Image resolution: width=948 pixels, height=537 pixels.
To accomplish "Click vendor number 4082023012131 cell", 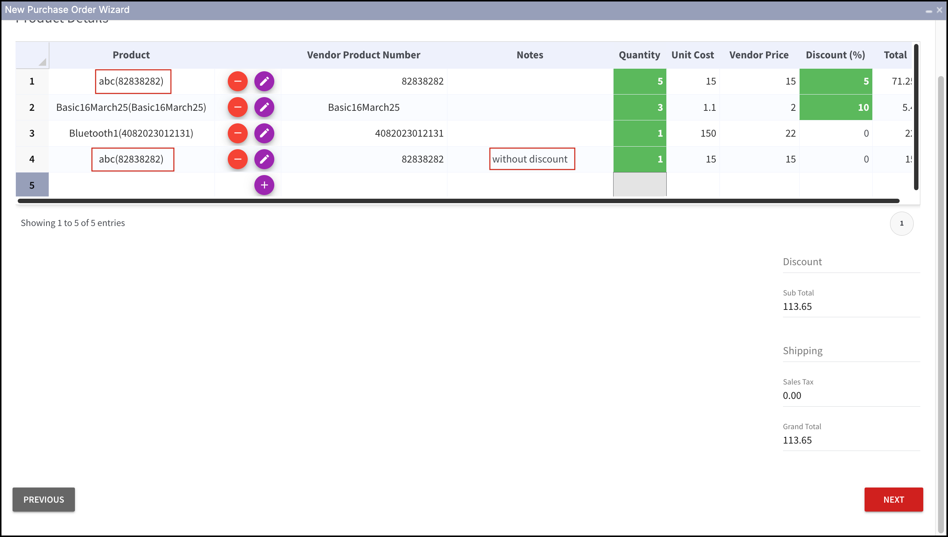I will [364, 133].
